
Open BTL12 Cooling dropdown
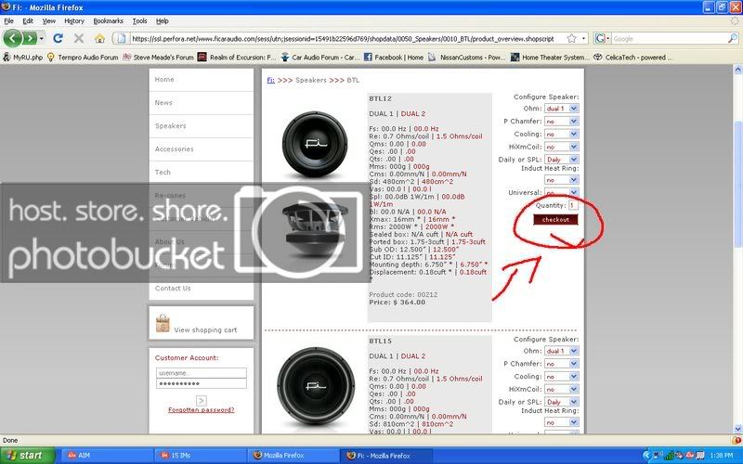562,134
